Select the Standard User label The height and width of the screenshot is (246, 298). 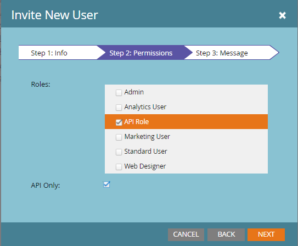145,152
